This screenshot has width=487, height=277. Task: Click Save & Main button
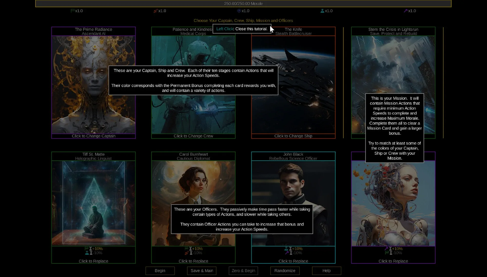pyautogui.click(x=202, y=271)
